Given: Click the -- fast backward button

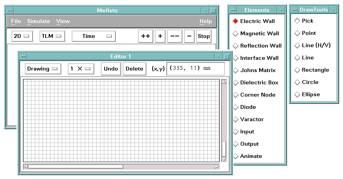Looking at the screenshot, I should click(174, 36).
